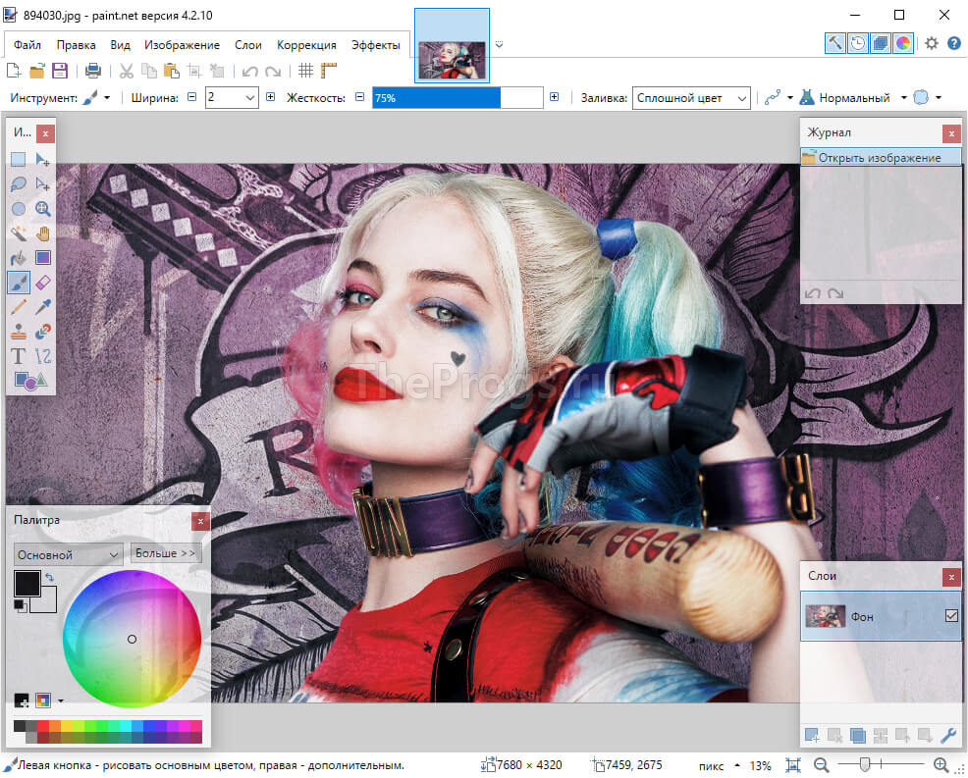
Task: Select the Zoom magnifier tool
Action: pos(42,209)
